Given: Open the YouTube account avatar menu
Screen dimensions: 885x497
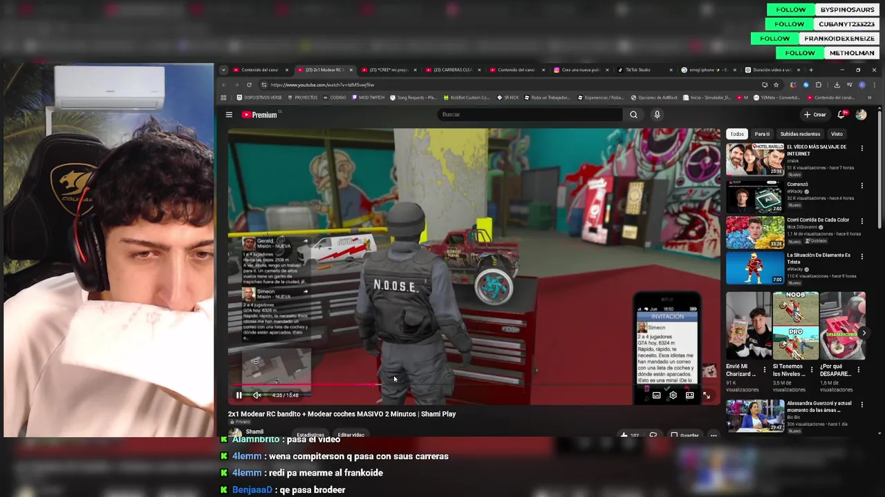Looking at the screenshot, I should pyautogui.click(x=861, y=115).
